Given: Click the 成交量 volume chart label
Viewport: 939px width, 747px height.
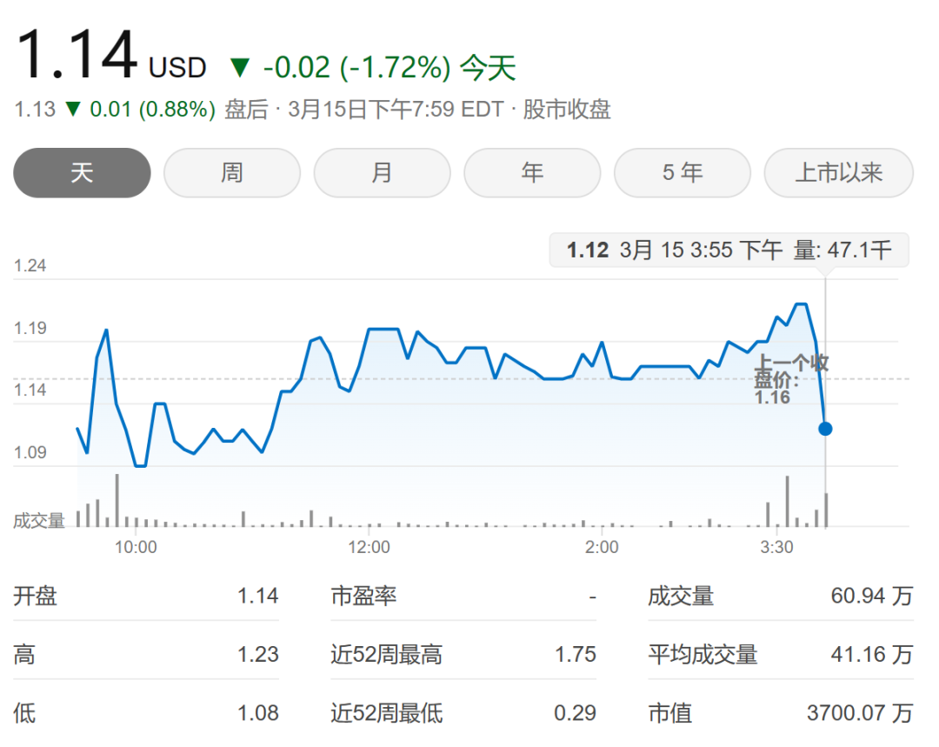Looking at the screenshot, I should pos(39,521).
